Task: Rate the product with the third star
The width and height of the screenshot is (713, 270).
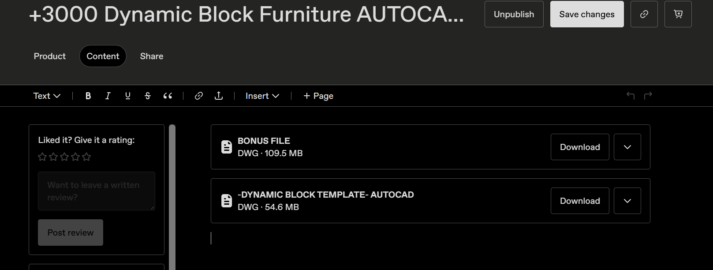Action: coord(64,157)
